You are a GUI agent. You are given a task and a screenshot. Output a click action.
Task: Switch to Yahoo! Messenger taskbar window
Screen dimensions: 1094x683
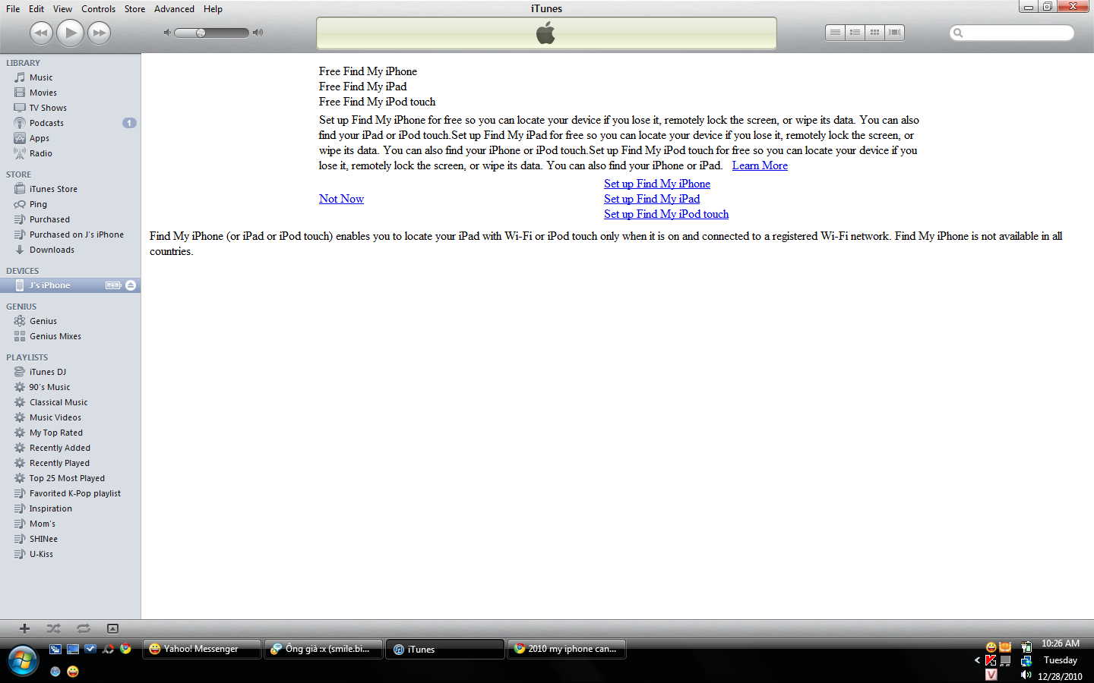click(x=201, y=649)
